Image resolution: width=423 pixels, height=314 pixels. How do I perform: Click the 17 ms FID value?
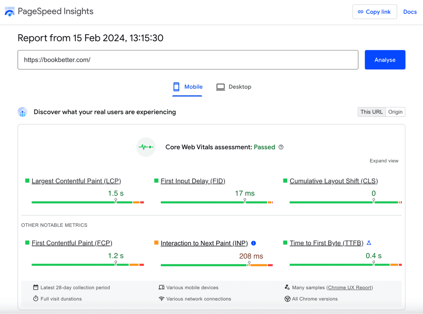tap(245, 193)
